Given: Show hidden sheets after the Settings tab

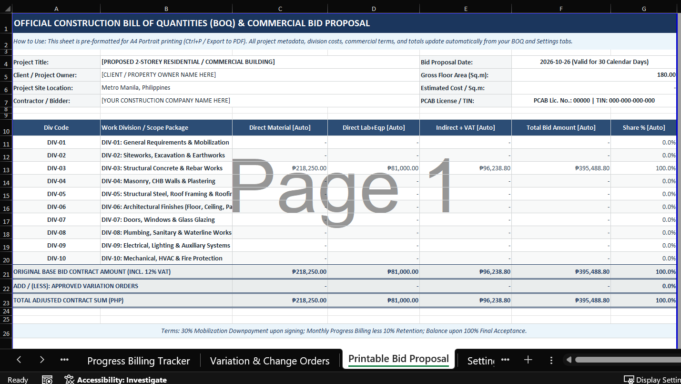Looking at the screenshot, I should 505,360.
